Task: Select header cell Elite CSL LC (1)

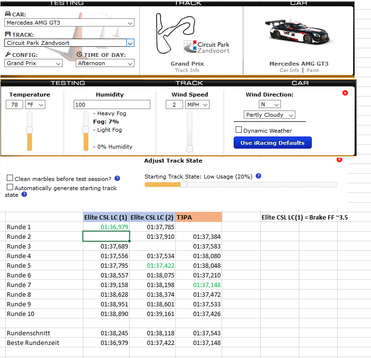Action: [x=106, y=217]
